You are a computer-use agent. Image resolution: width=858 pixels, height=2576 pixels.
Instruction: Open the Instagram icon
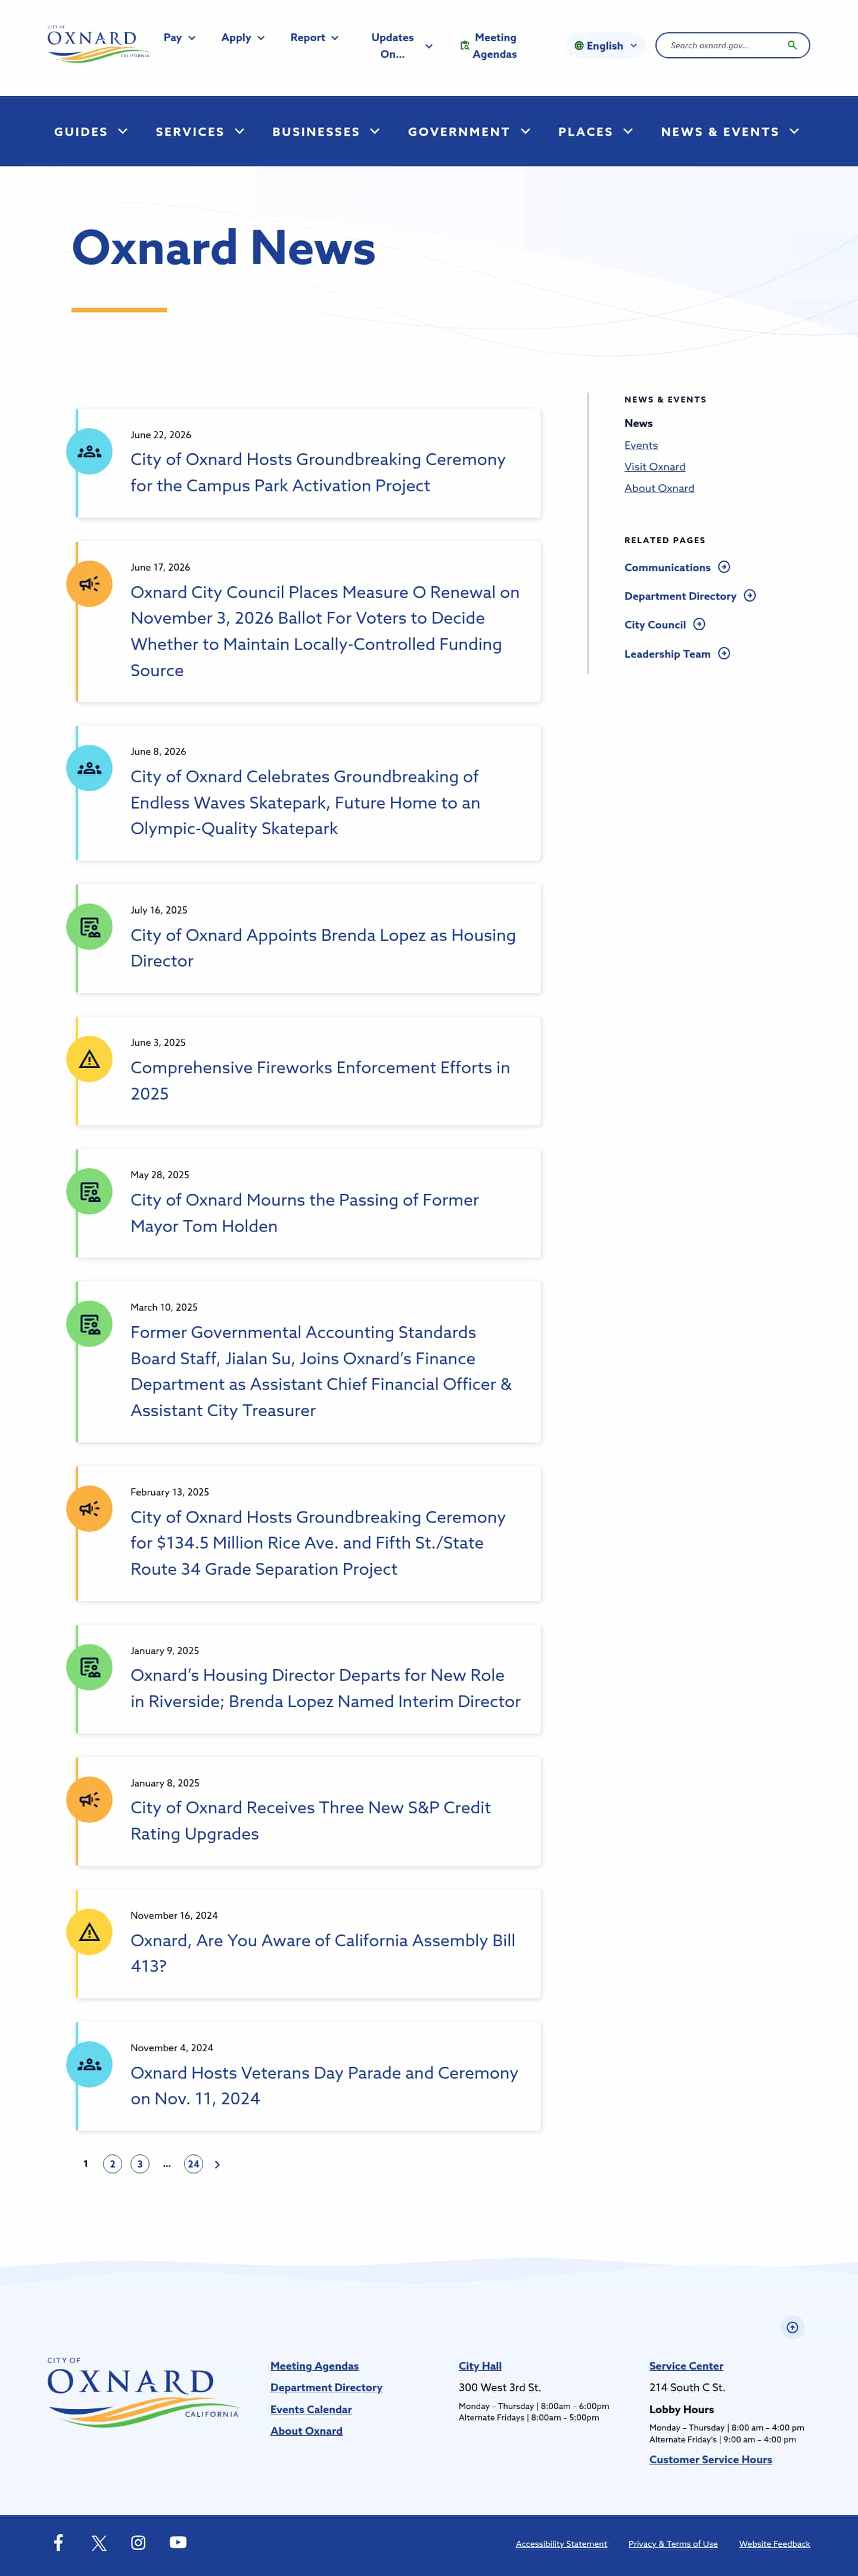pos(138,2543)
